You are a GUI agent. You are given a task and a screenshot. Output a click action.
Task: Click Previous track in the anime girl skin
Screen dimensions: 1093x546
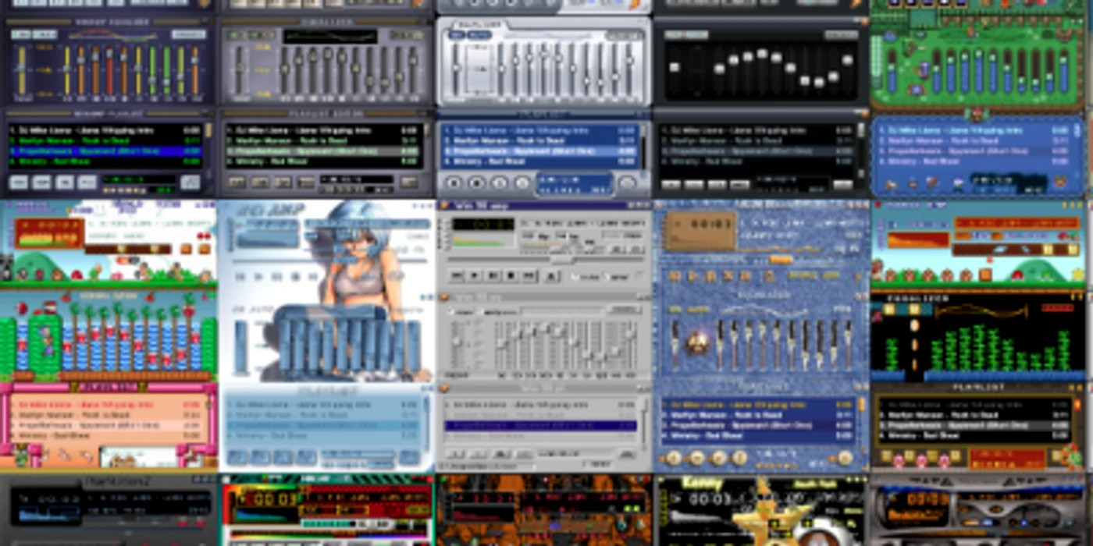pyautogui.click(x=241, y=276)
